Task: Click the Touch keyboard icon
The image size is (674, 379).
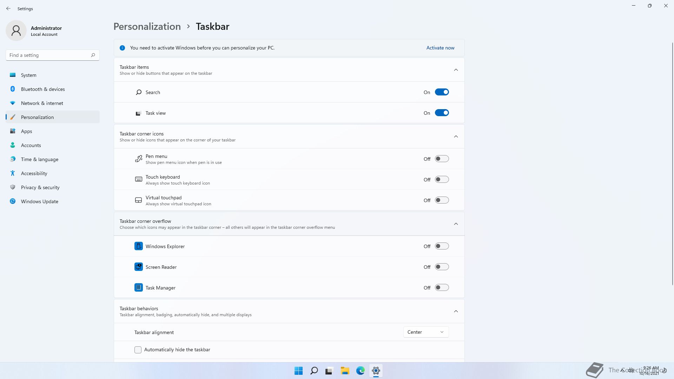Action: tap(139, 179)
